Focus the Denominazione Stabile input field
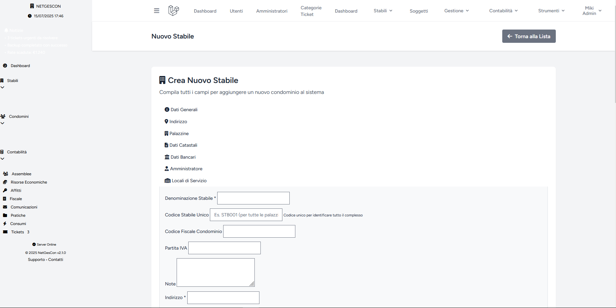Image resolution: width=616 pixels, height=308 pixels. point(253,198)
